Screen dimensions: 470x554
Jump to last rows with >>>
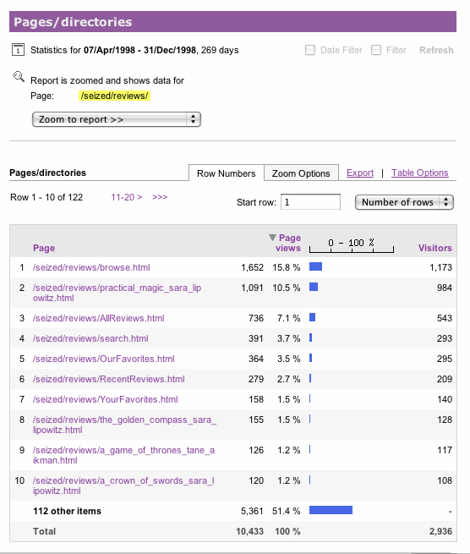[160, 197]
